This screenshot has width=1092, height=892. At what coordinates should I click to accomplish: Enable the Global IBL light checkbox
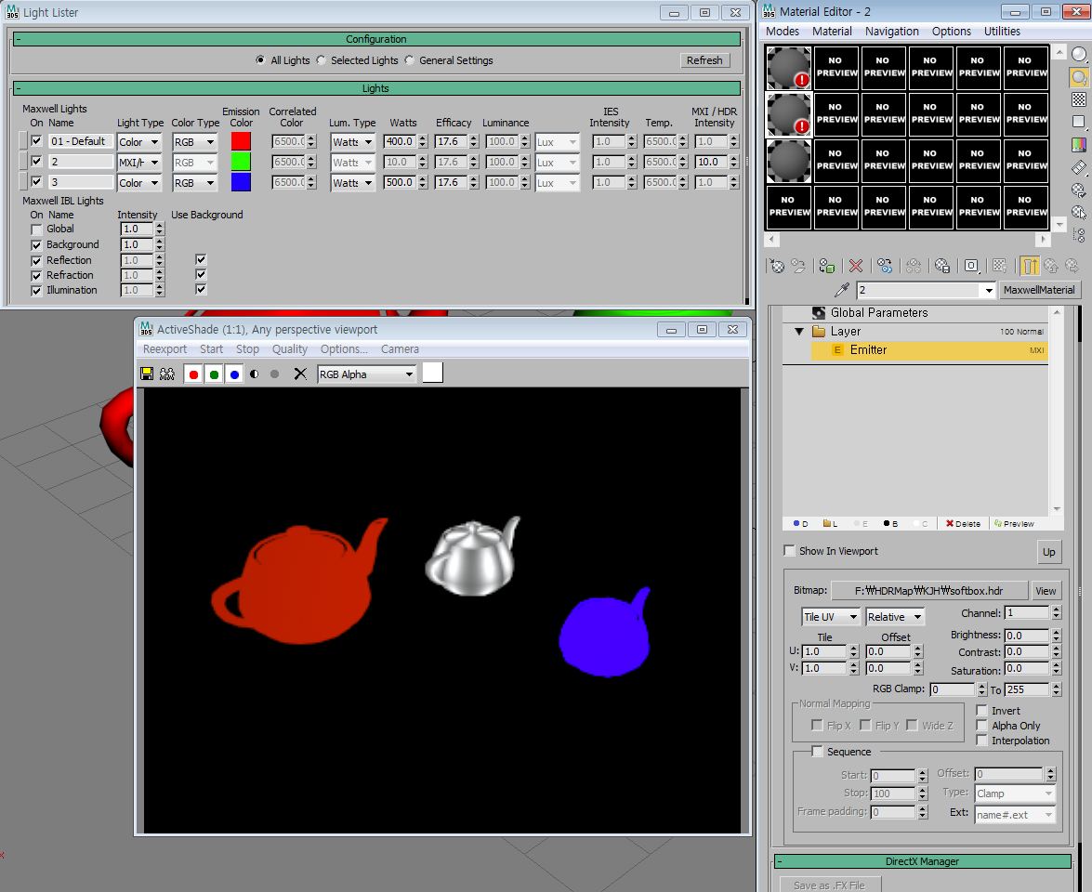[36, 230]
